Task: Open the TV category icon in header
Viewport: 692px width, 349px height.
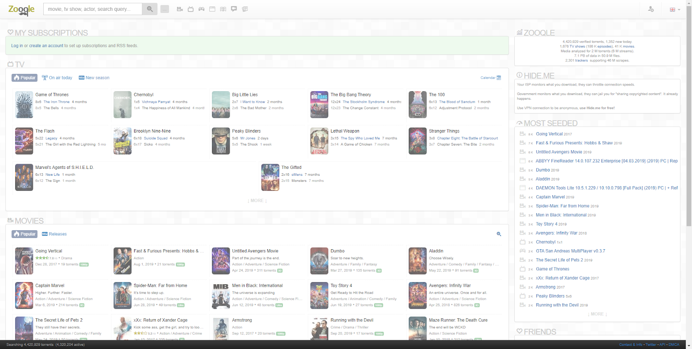Action: pyautogui.click(x=191, y=9)
